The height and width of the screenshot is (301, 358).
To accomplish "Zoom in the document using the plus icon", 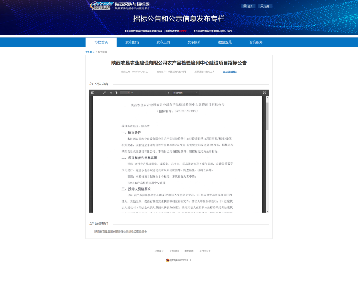I will (168, 93).
